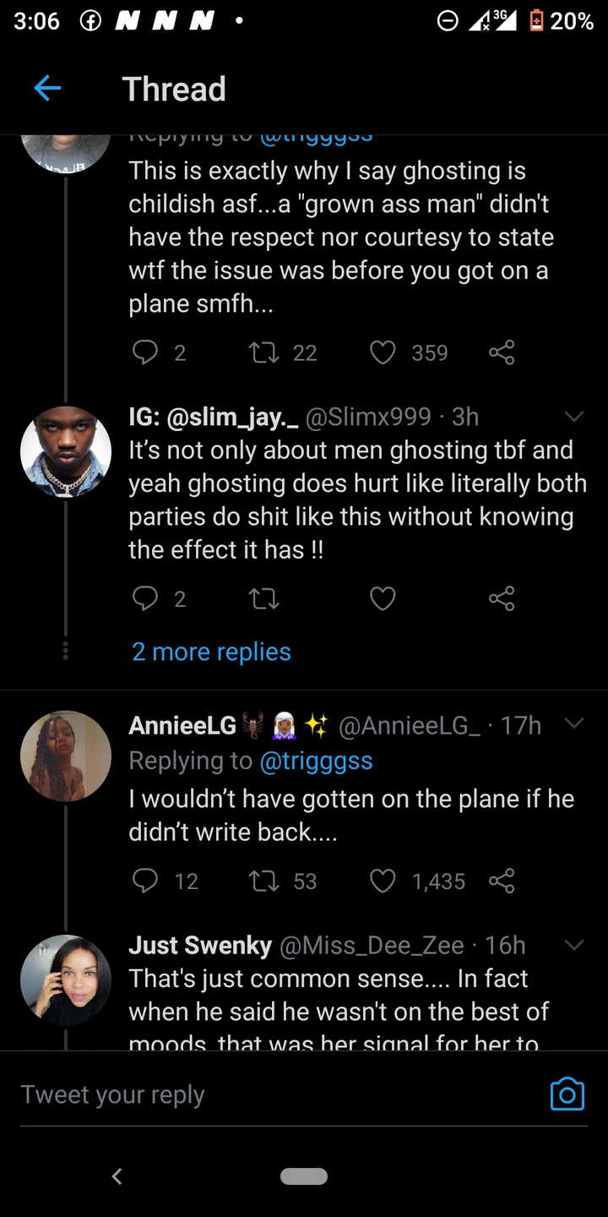The image size is (608, 1217).
Task: Tap the Tweet your reply field
Action: pyautogui.click(x=253, y=1094)
